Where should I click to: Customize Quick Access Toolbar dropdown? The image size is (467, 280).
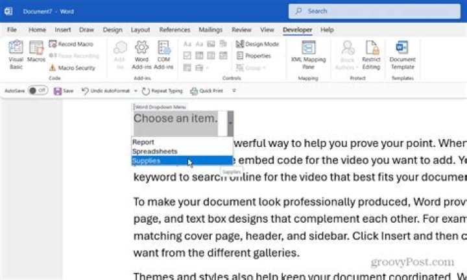[234, 90]
